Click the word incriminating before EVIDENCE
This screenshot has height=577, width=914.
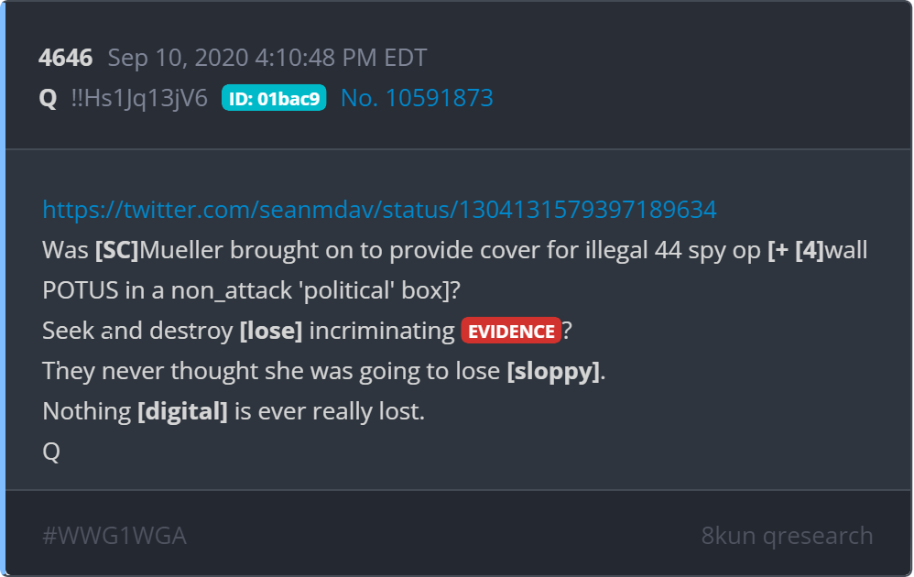(382, 331)
